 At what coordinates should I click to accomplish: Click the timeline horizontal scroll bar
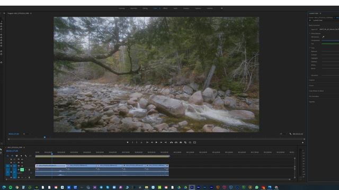point(148,179)
